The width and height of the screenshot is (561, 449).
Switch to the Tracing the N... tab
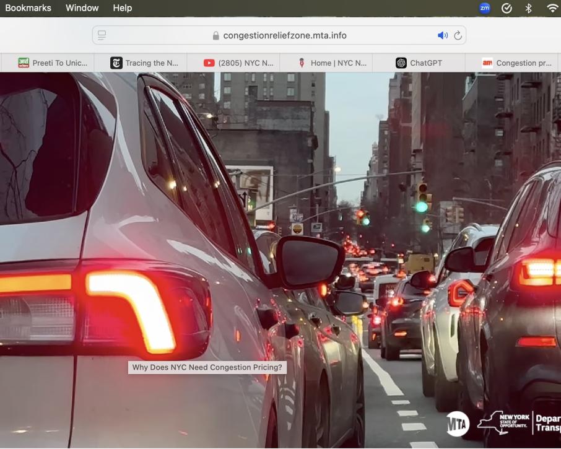click(145, 63)
